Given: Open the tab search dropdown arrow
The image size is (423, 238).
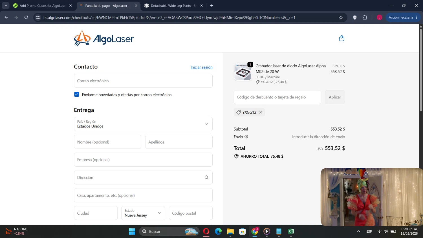Looking at the screenshot, I should tap(6, 6).
